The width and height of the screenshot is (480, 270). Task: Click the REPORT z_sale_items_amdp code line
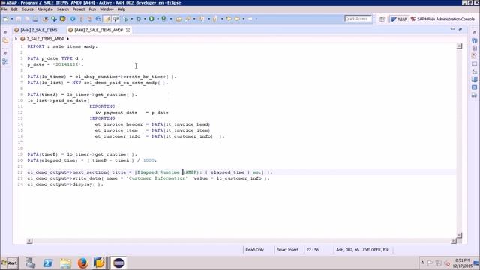coord(62,46)
